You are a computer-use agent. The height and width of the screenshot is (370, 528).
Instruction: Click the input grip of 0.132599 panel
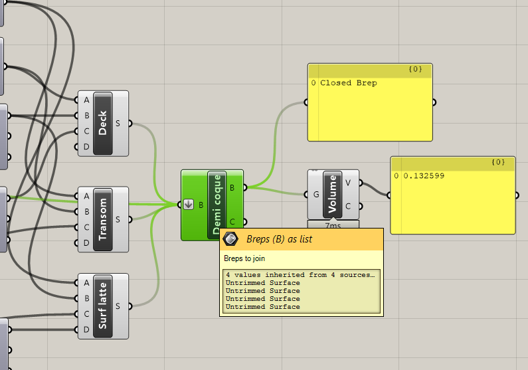click(389, 195)
